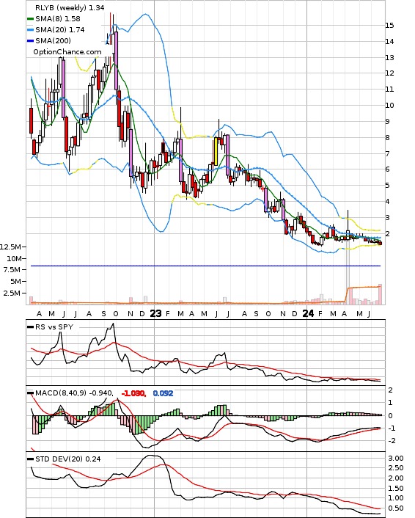Click the bold 24 year marker on the axis

tap(309, 313)
